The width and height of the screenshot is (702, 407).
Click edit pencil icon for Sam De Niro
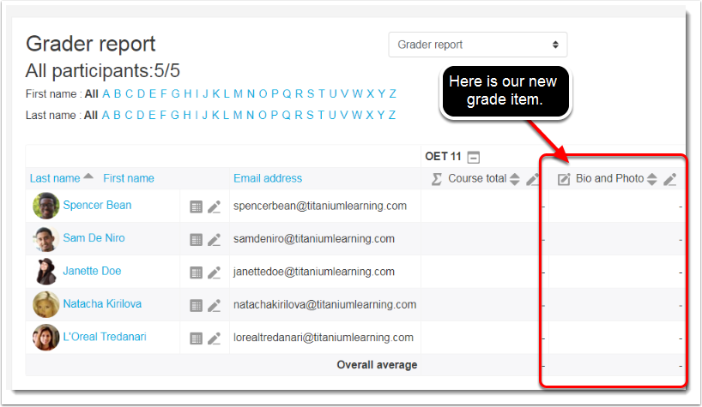point(214,240)
